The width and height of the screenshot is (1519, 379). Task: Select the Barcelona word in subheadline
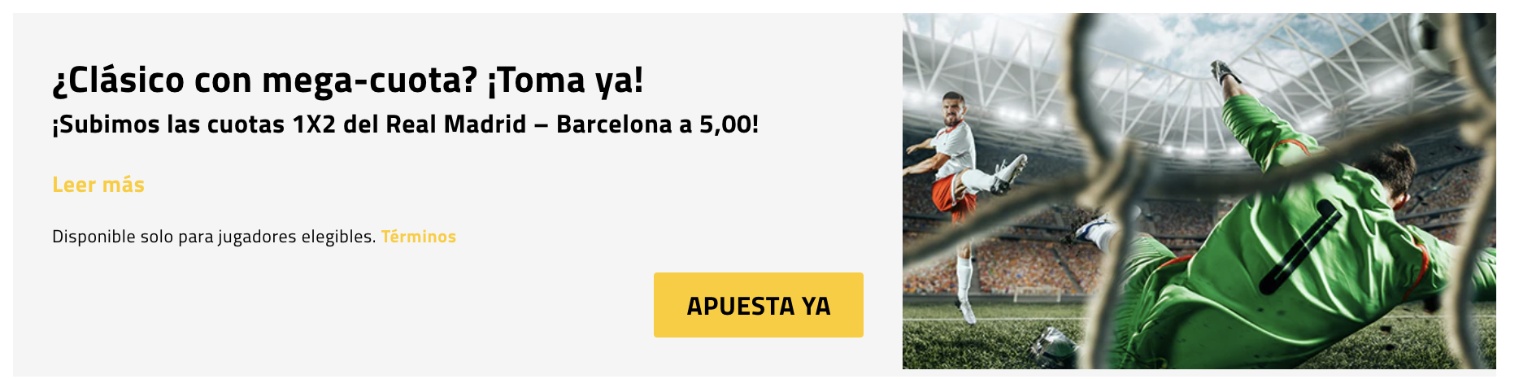pos(614,124)
